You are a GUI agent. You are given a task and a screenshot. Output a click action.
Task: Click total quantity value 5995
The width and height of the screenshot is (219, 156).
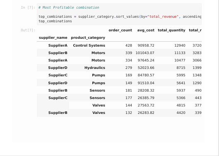[181, 75]
